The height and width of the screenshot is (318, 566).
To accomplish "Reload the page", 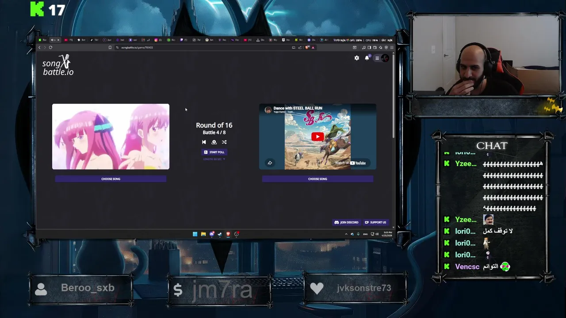I will [50, 47].
